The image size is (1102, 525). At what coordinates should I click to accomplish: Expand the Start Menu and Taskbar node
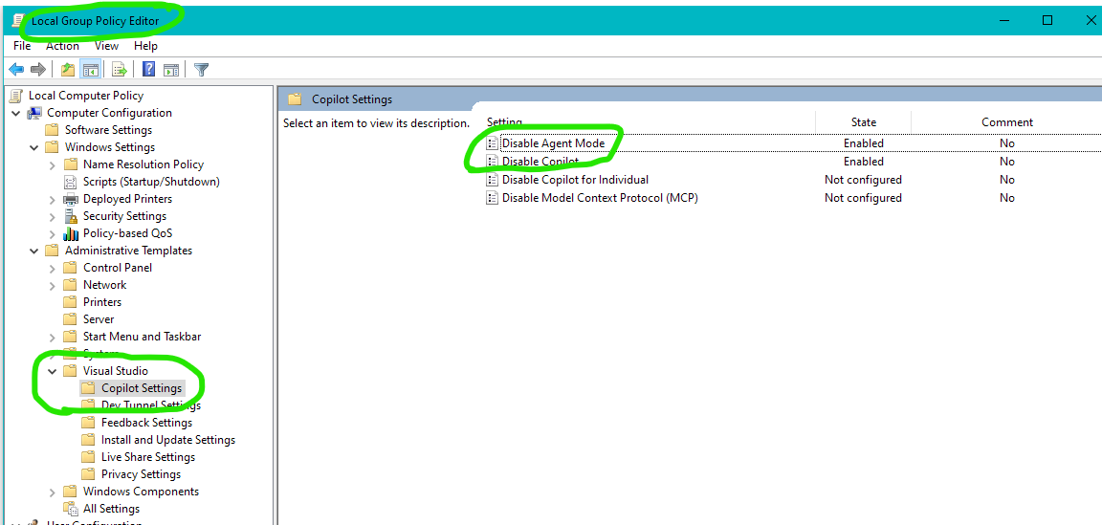tap(52, 337)
